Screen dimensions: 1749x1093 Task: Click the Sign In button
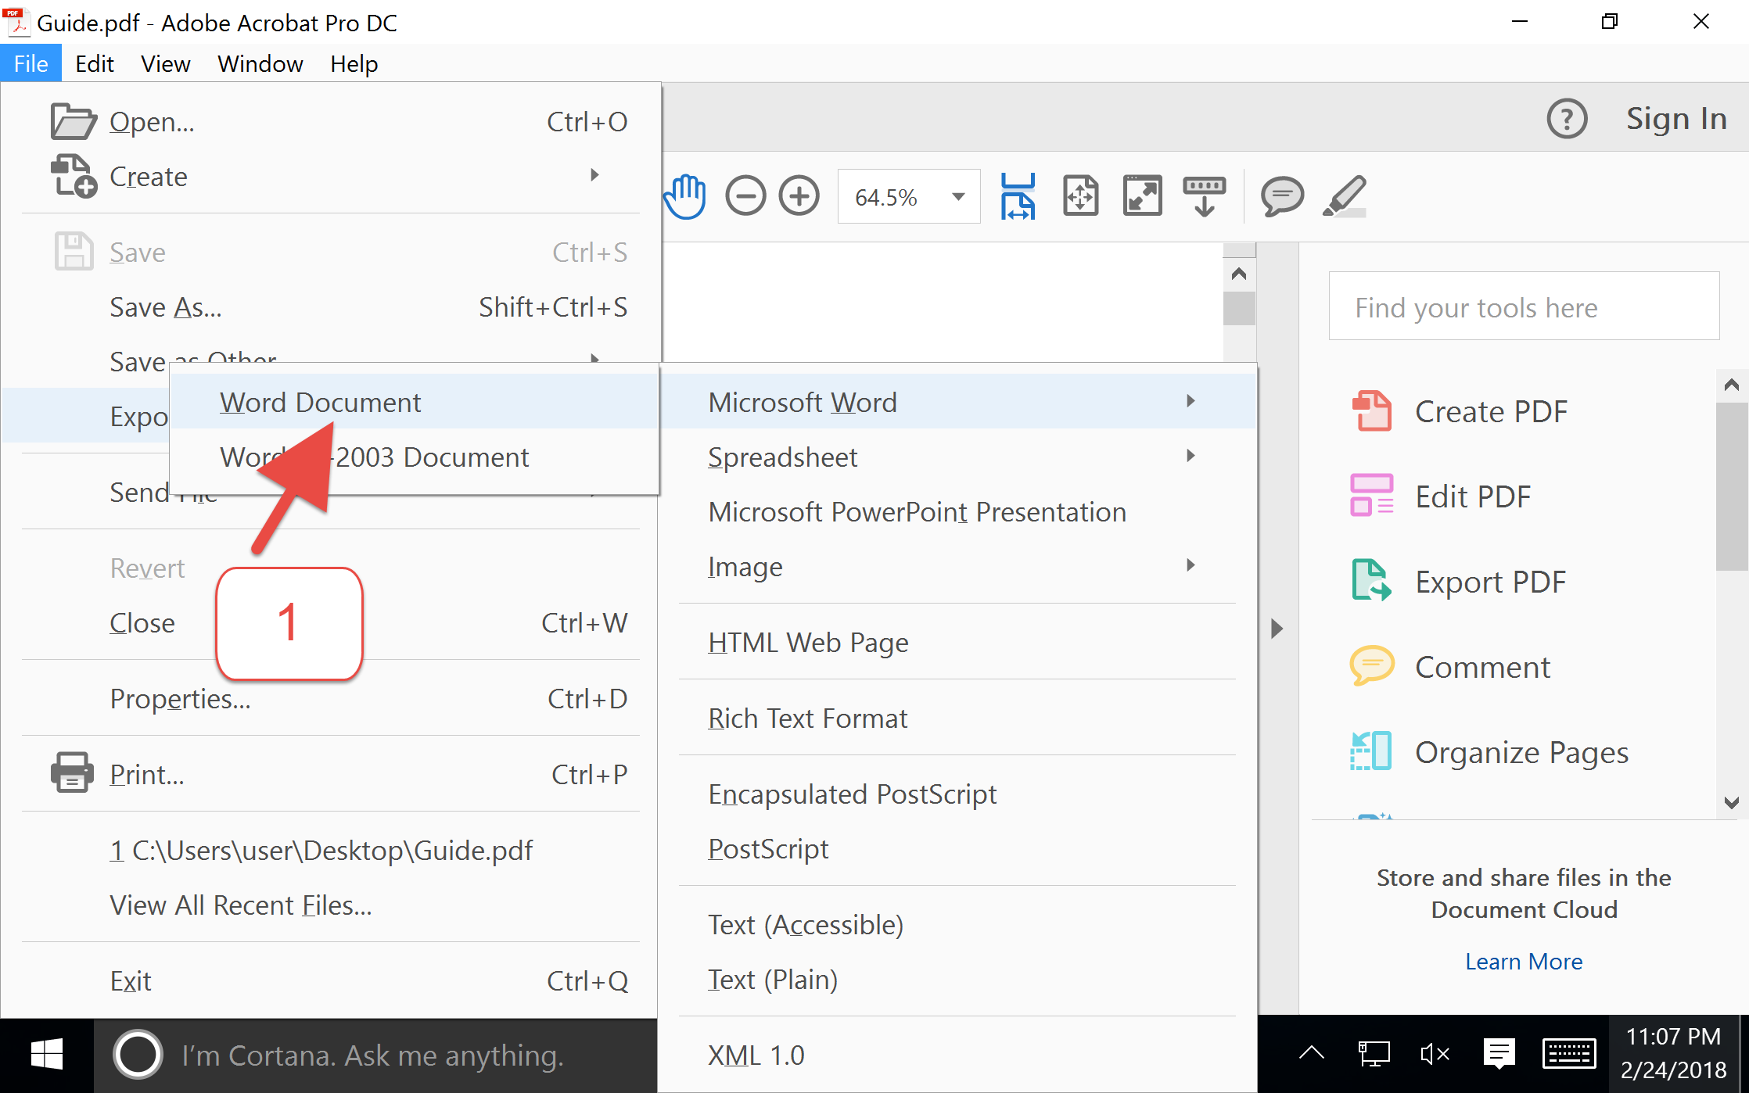click(1676, 119)
